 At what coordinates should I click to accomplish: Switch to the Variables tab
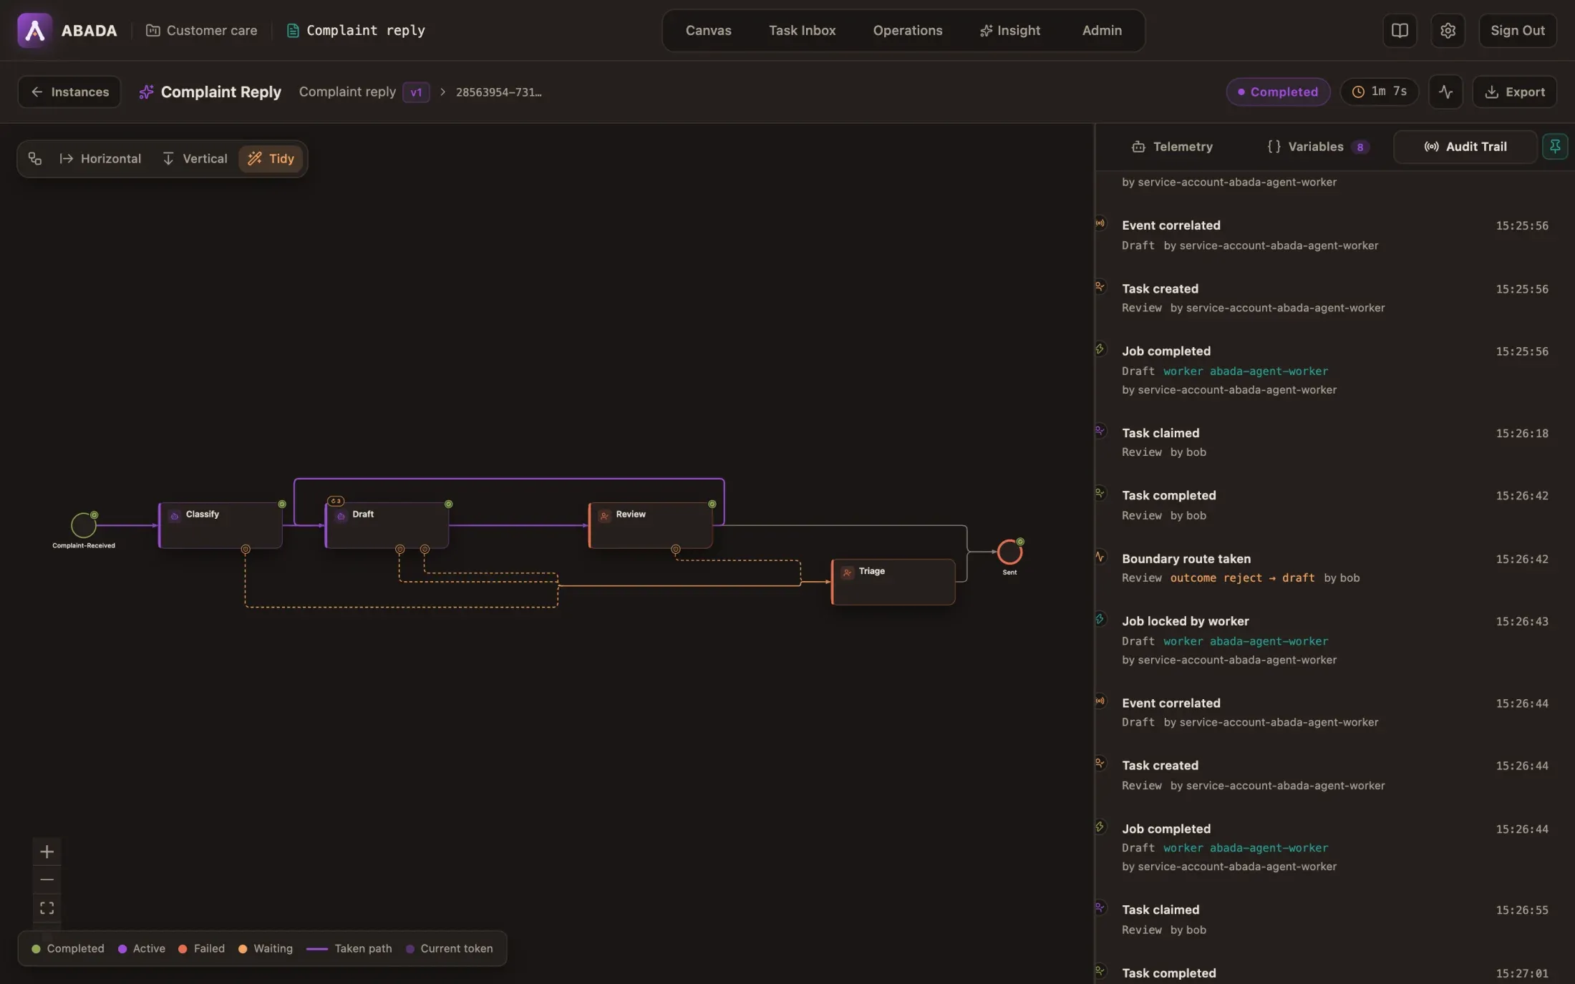1317,146
